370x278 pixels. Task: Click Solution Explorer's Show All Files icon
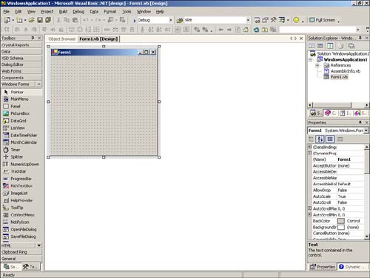click(341, 46)
